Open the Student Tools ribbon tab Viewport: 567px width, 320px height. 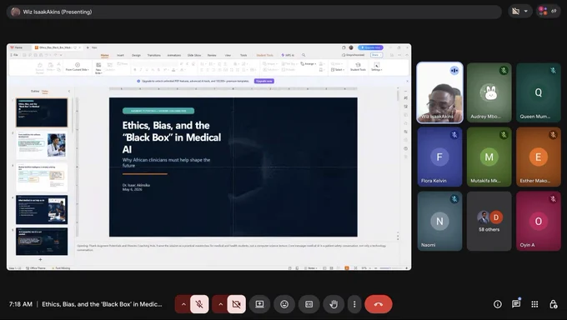[x=264, y=55]
